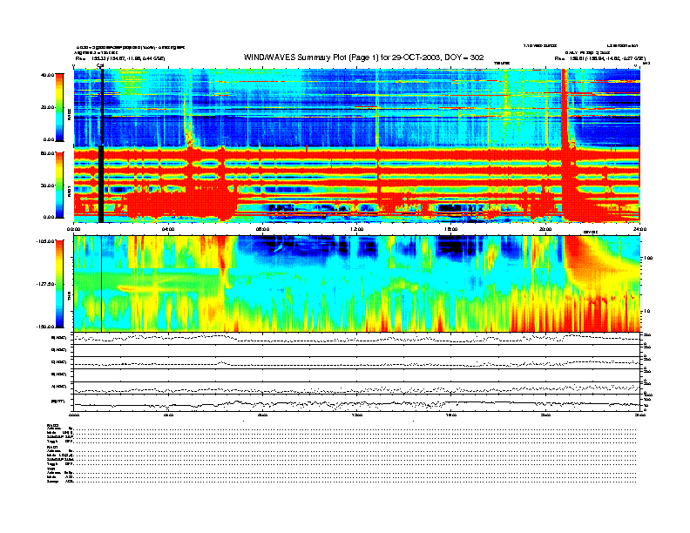Click the 10 frequency label right of TNR panel

tap(648, 312)
